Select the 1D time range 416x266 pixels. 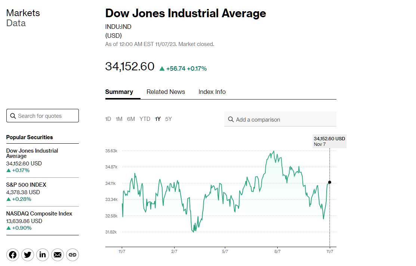click(x=108, y=119)
